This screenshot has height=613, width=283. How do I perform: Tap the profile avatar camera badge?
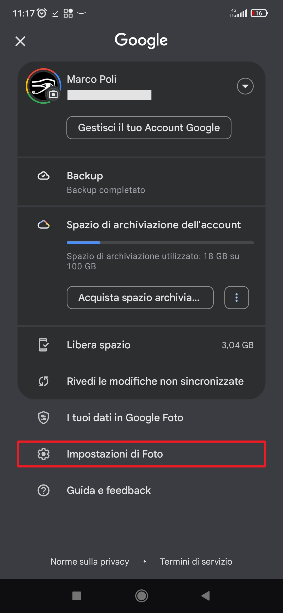point(53,94)
